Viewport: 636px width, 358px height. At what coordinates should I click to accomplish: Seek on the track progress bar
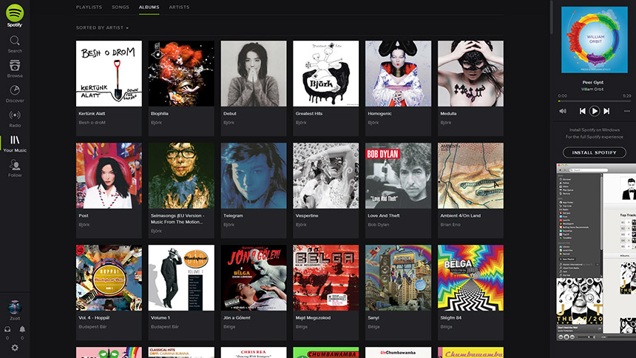pos(595,101)
